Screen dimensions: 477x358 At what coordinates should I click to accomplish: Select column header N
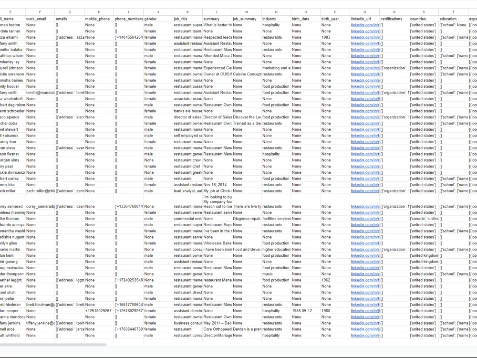click(x=276, y=12)
